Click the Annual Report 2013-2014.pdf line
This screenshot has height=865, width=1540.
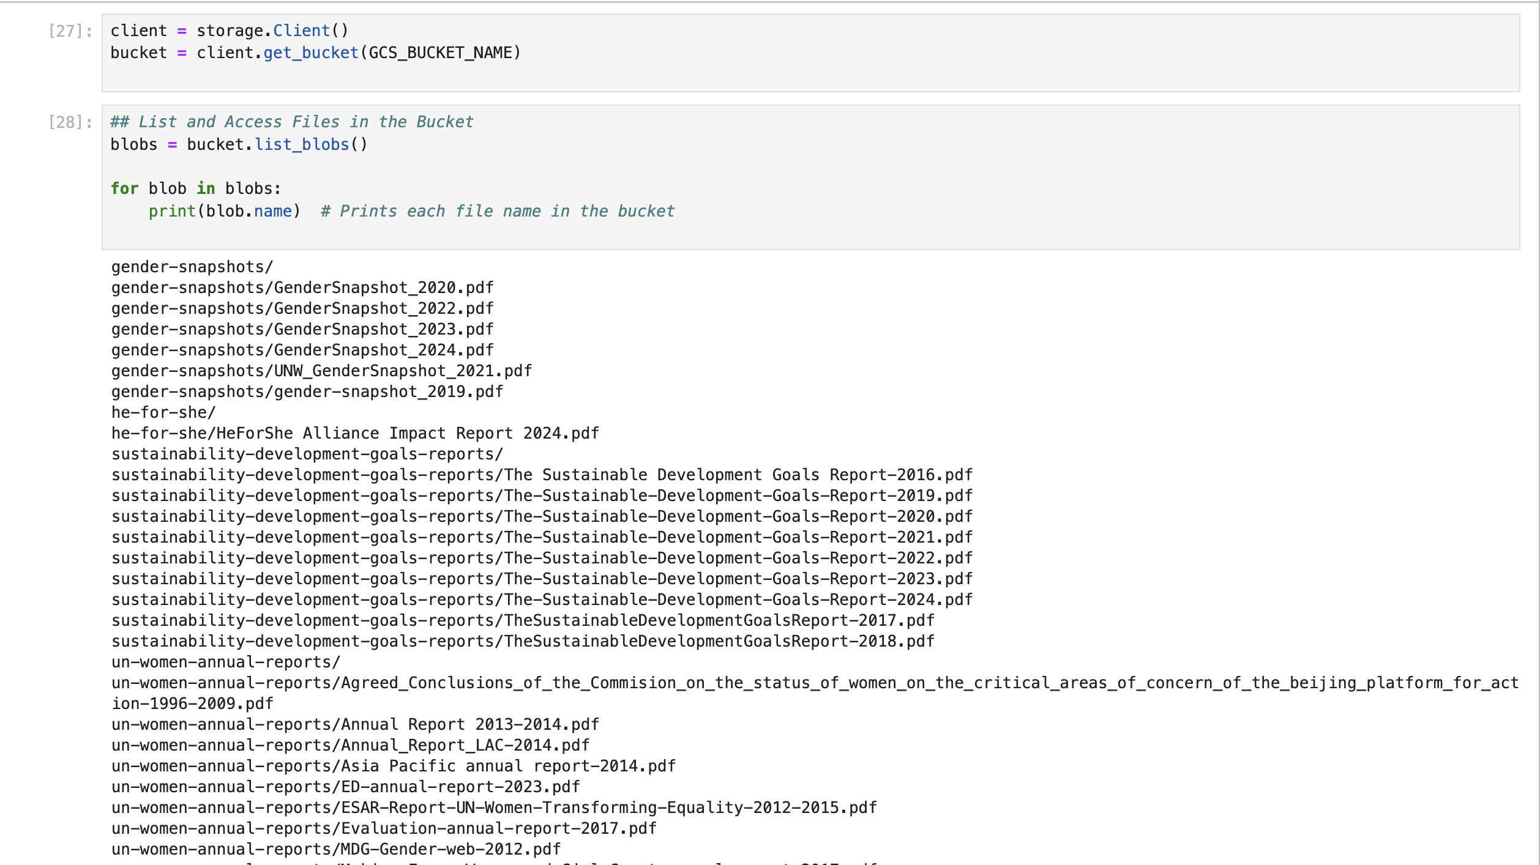click(x=355, y=724)
